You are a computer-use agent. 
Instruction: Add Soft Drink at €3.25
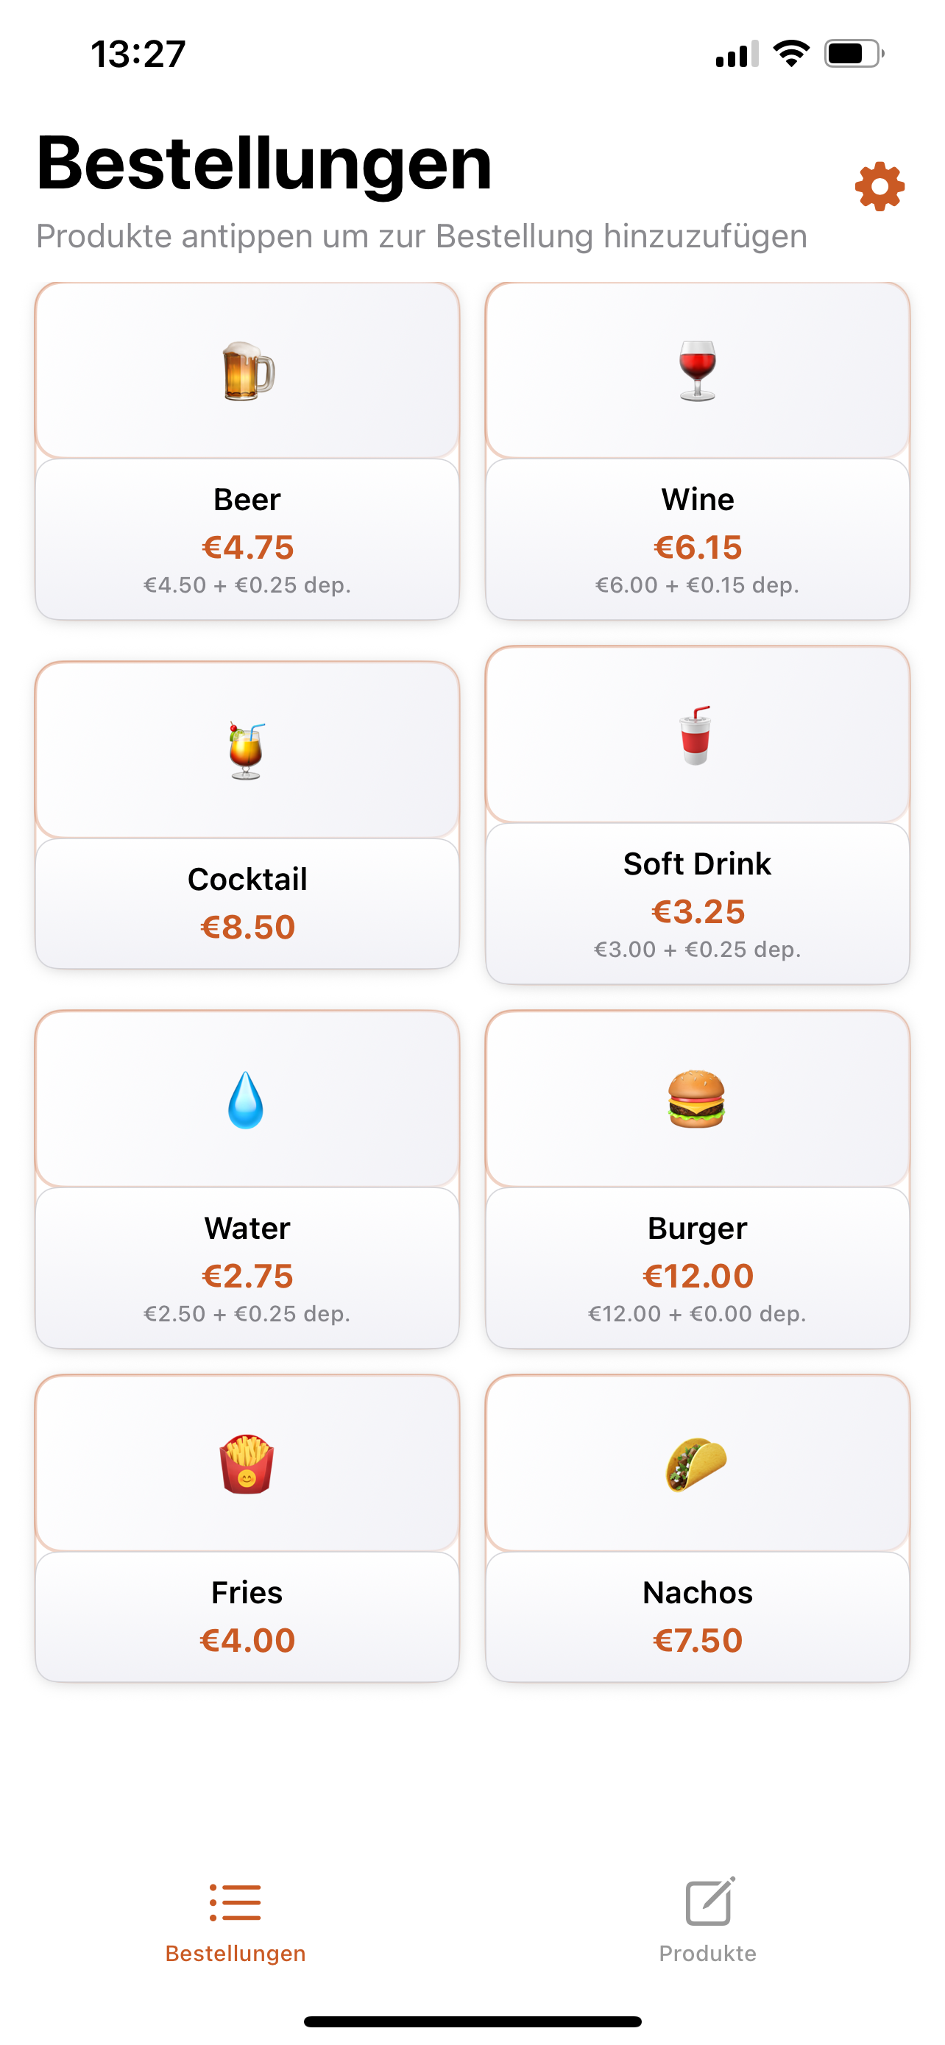click(x=698, y=903)
